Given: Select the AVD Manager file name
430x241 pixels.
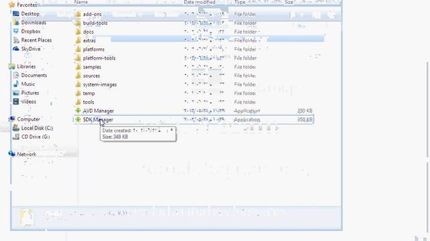Looking at the screenshot, I should [x=98, y=110].
